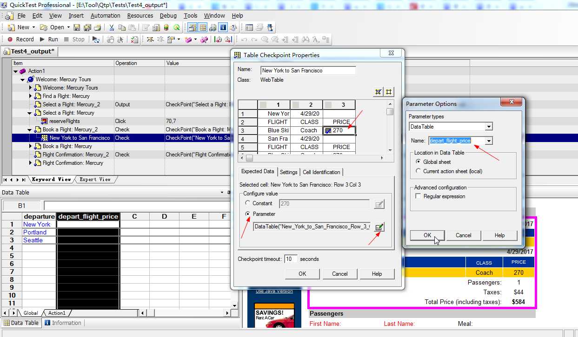
Task: Click the Copy icon in toolbar
Action: tap(121, 27)
